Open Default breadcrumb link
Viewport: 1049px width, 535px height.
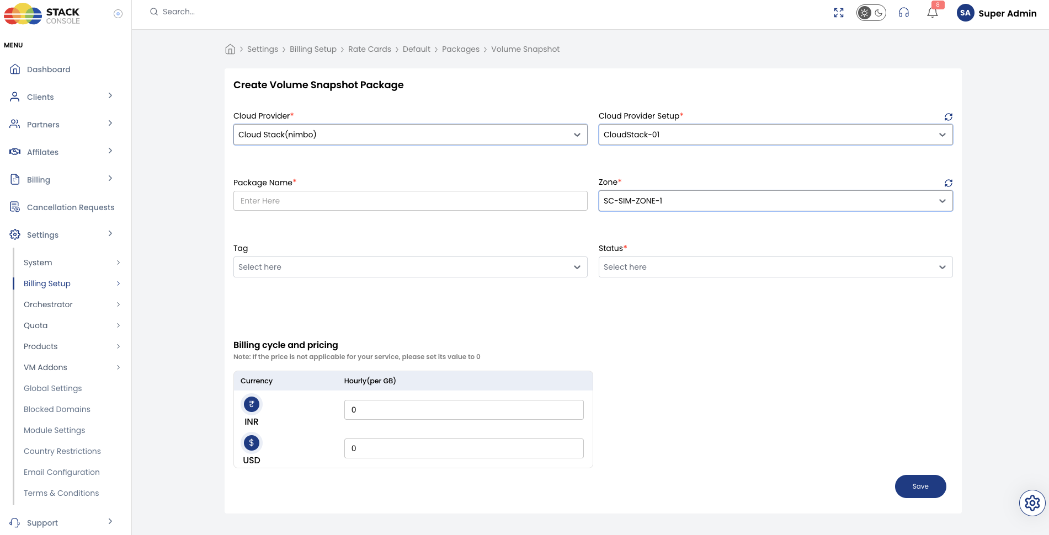(417, 49)
